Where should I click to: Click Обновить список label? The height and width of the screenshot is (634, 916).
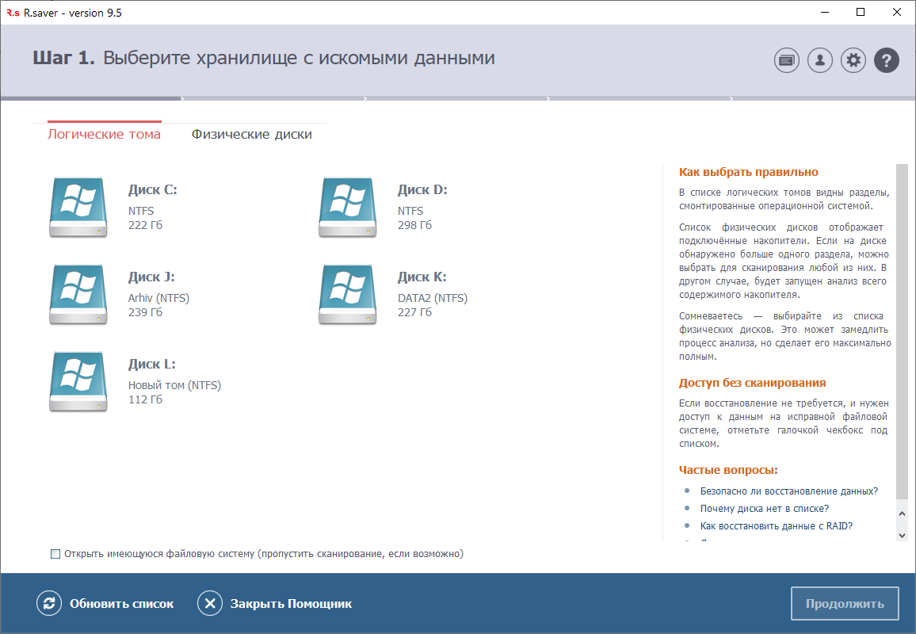tap(121, 604)
